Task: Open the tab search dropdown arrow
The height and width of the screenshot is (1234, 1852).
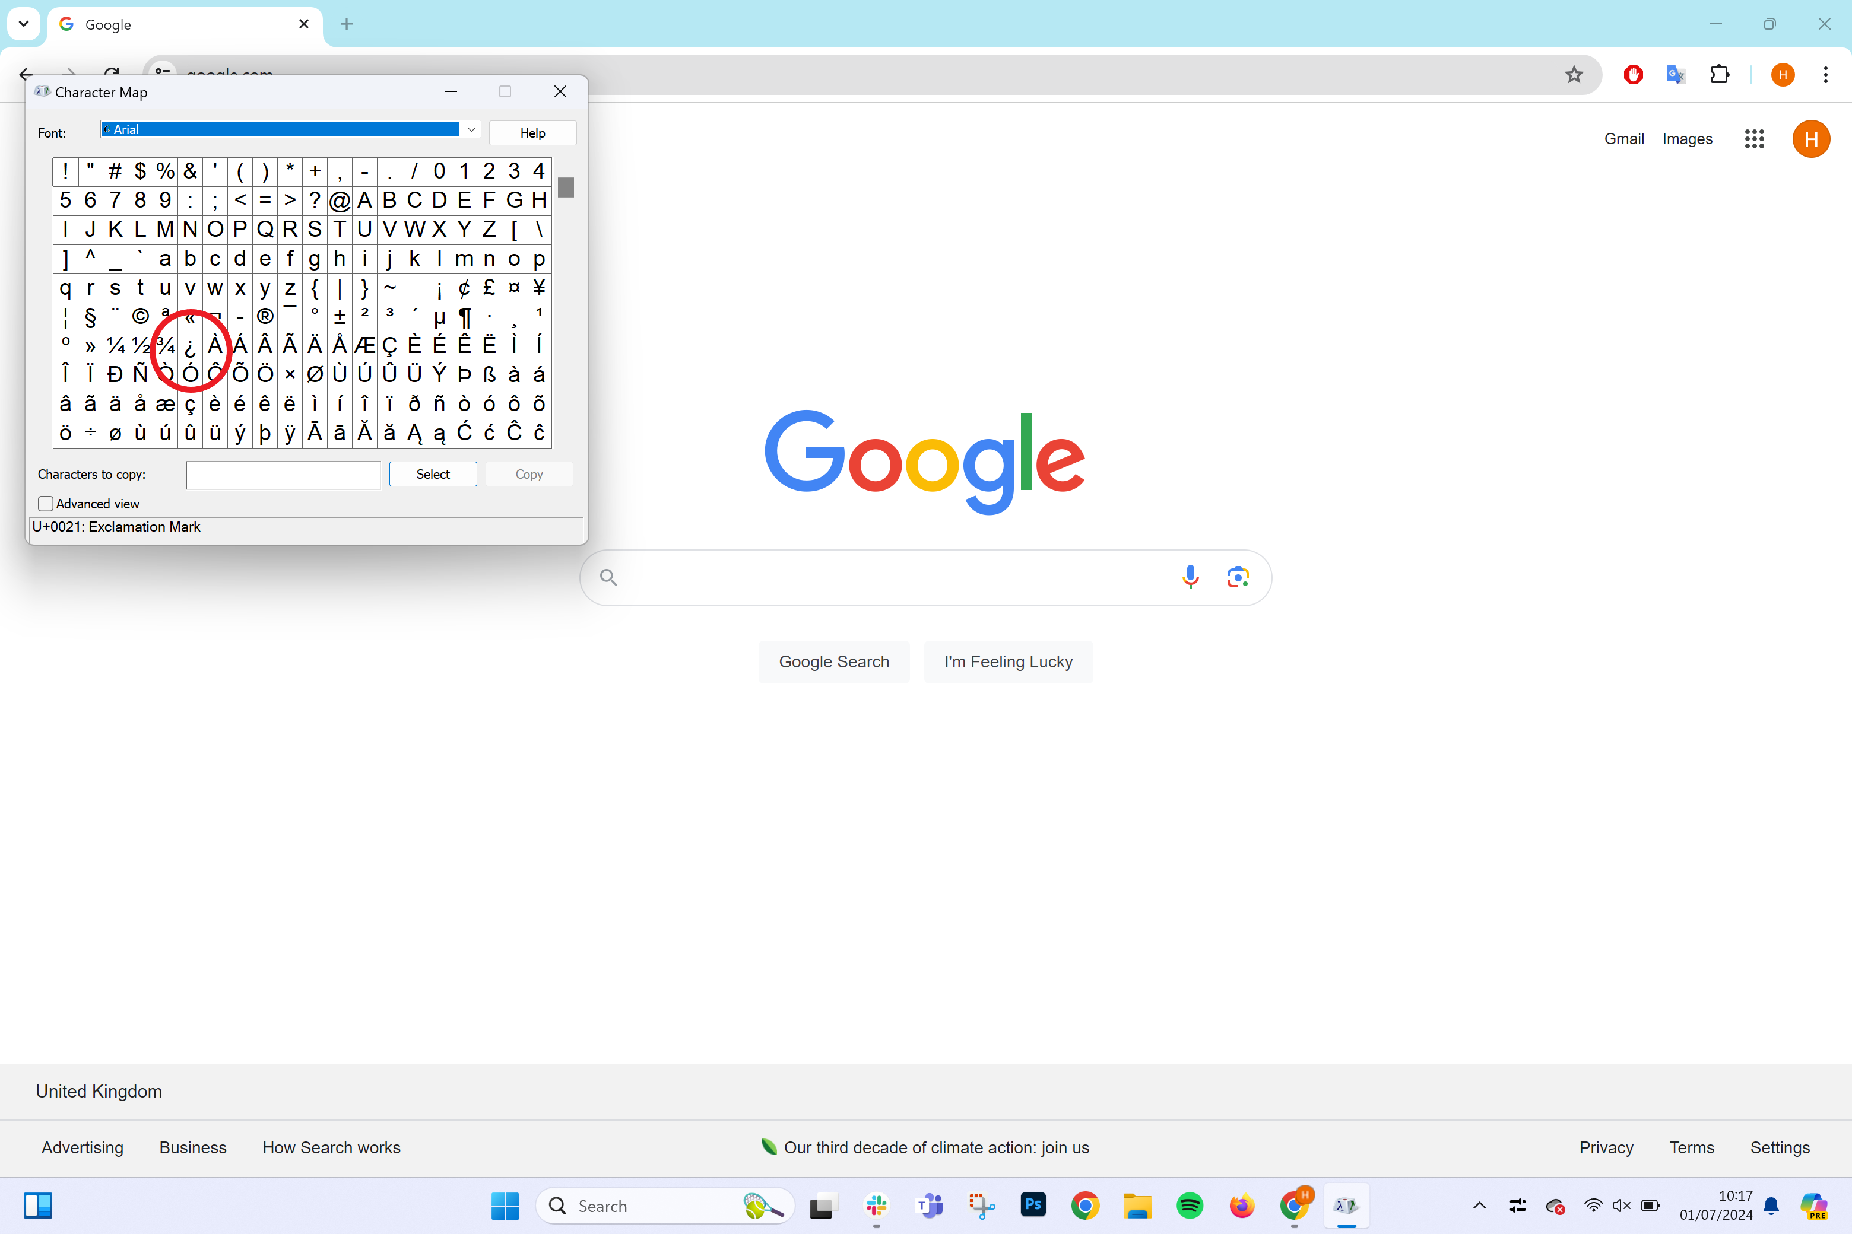Action: click(x=24, y=24)
